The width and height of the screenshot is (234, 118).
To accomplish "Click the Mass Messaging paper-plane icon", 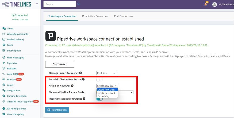I will coord(4,57).
